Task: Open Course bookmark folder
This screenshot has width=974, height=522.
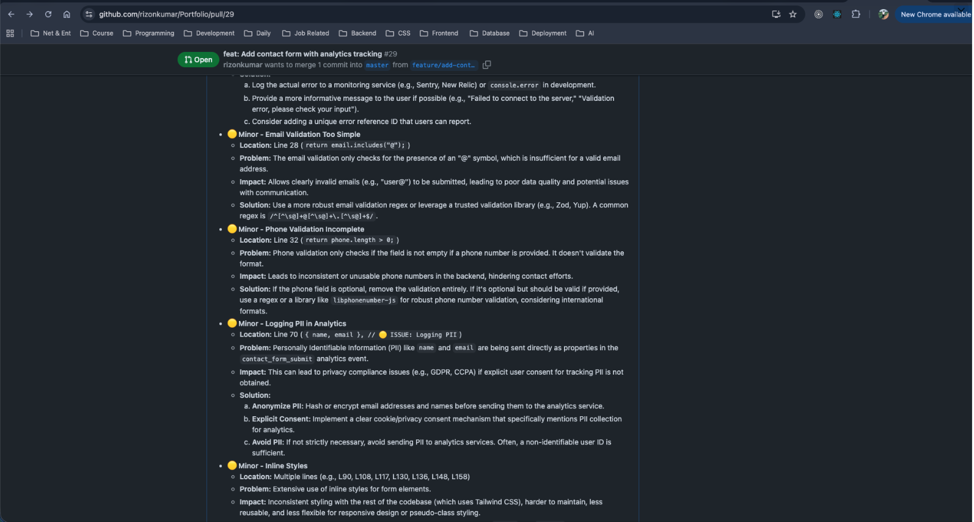Action: pyautogui.click(x=97, y=33)
